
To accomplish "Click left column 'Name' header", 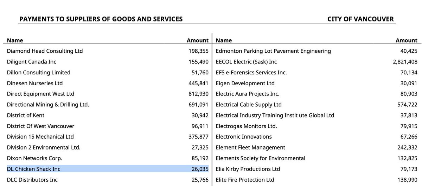I will [15, 40].
